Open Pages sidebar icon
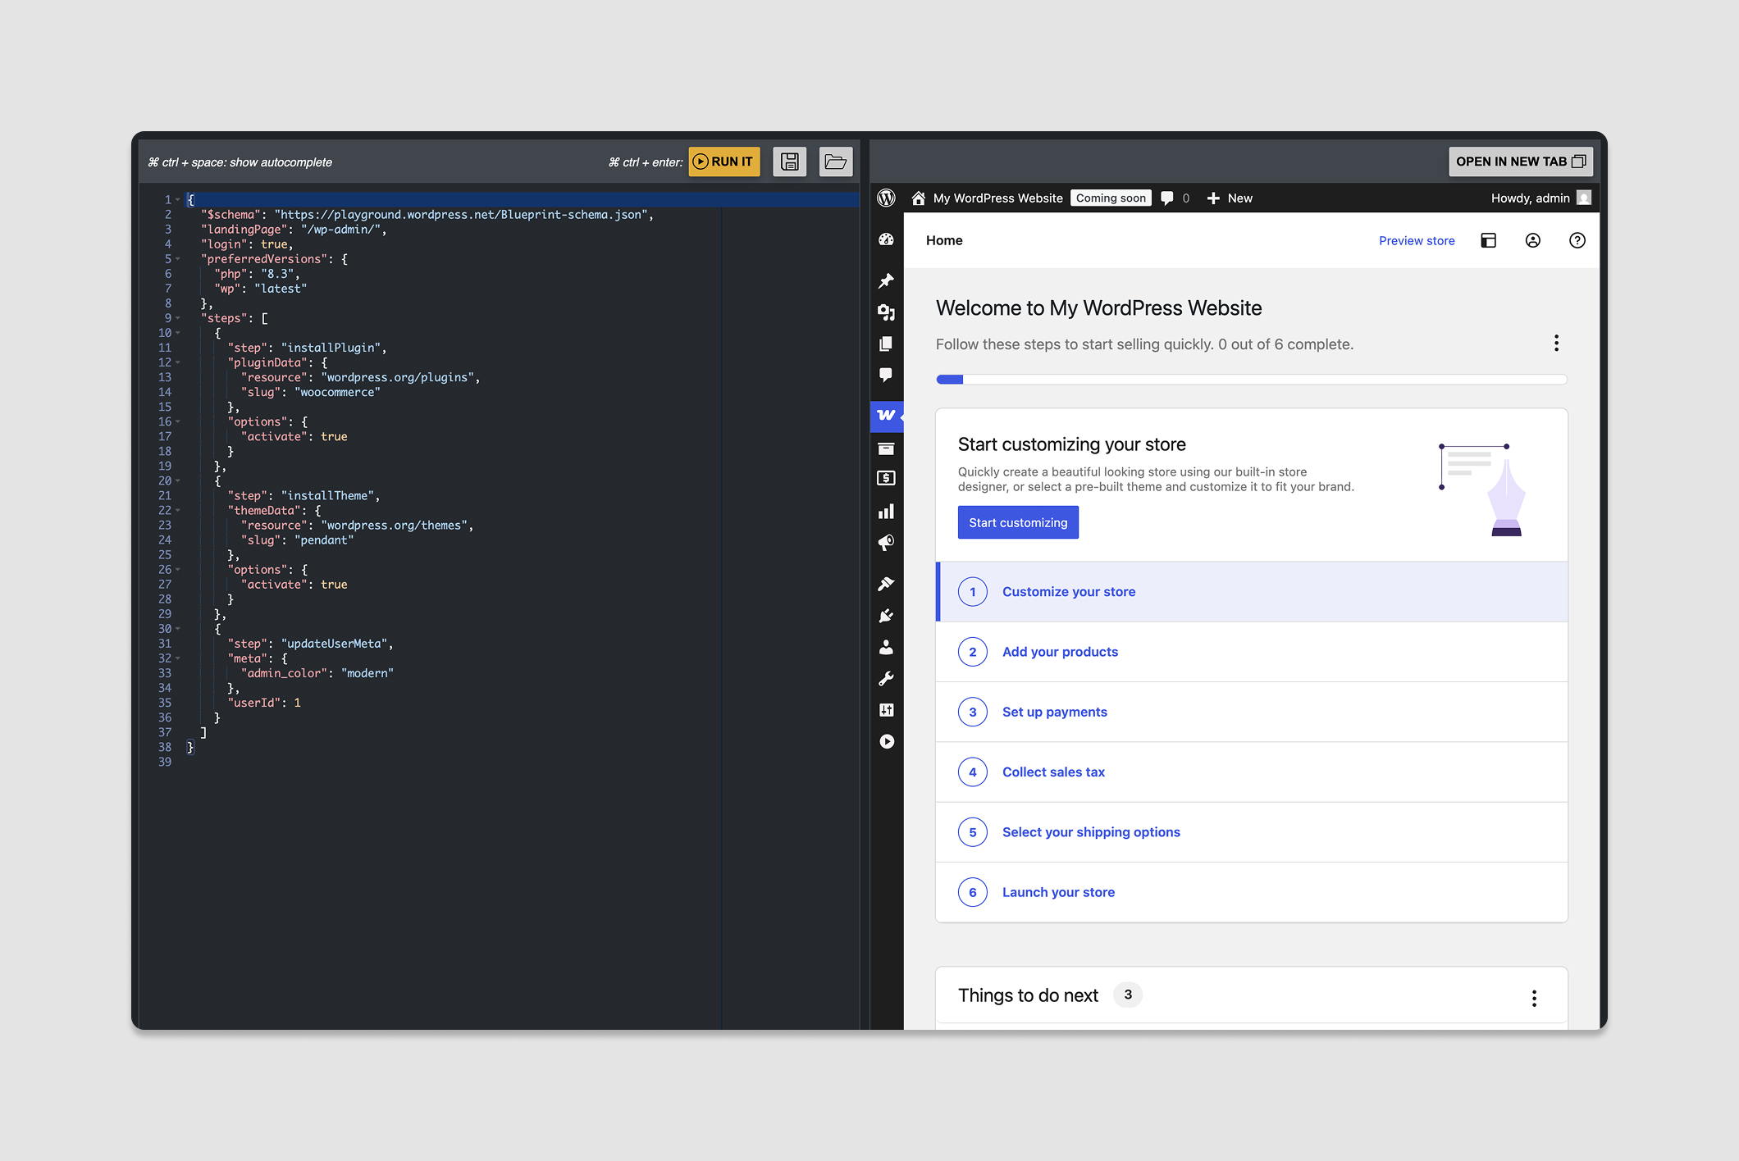This screenshot has height=1161, width=1739. point(886,344)
